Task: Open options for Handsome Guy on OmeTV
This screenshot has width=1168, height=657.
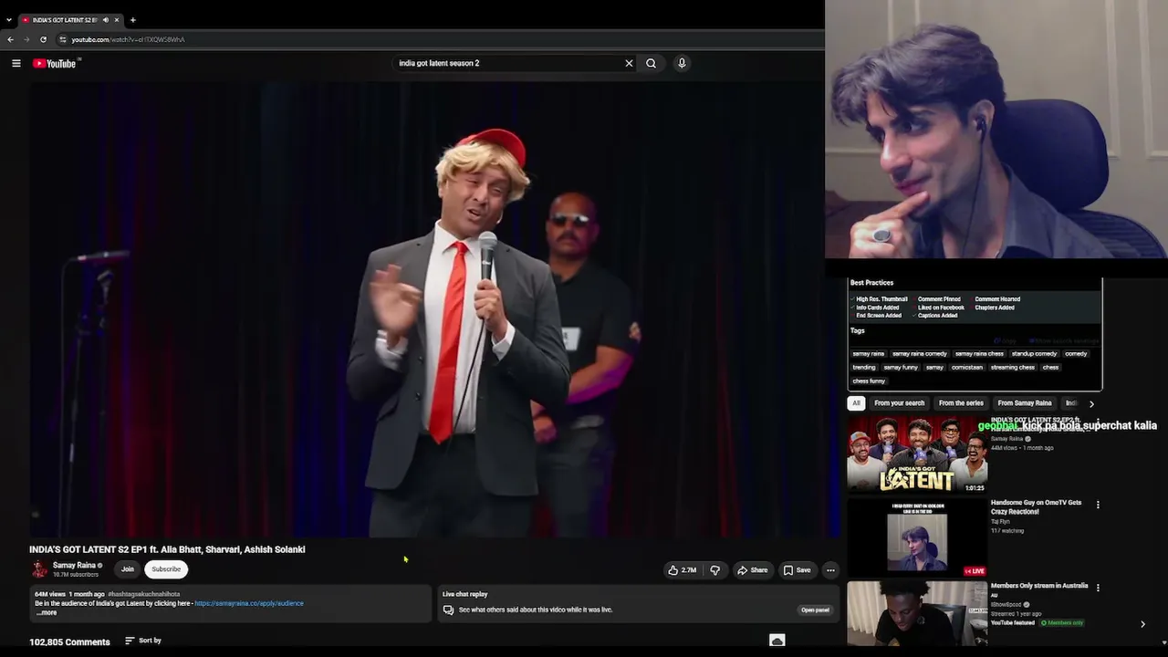Action: tap(1098, 505)
